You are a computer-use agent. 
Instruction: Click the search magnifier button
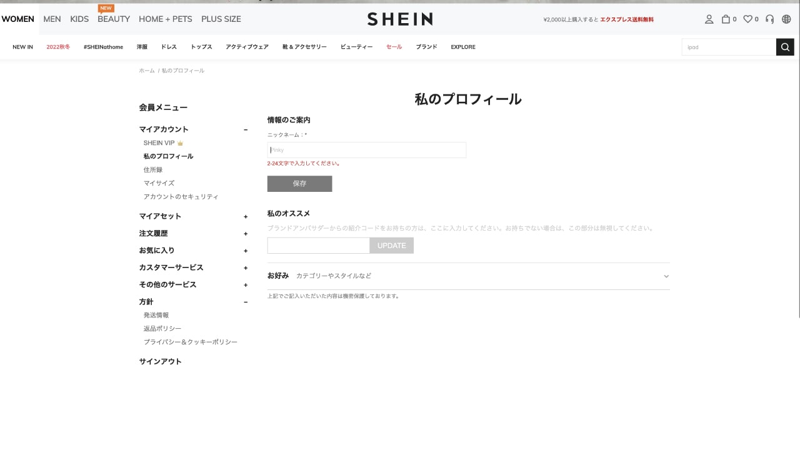[x=785, y=47]
